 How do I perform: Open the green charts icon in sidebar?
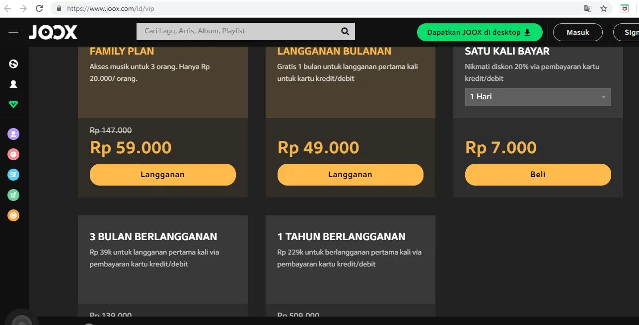click(x=13, y=195)
